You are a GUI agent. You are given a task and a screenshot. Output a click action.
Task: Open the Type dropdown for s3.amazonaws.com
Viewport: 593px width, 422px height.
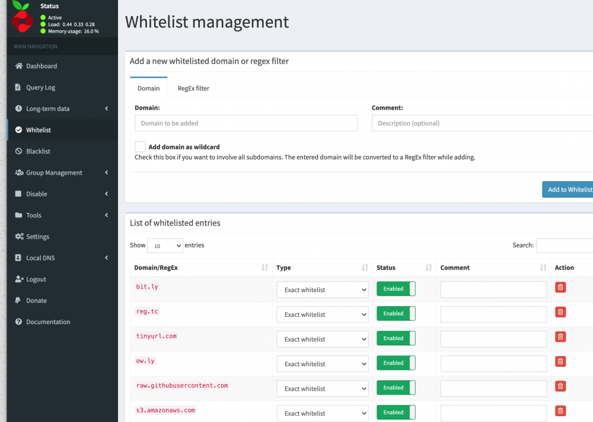323,413
